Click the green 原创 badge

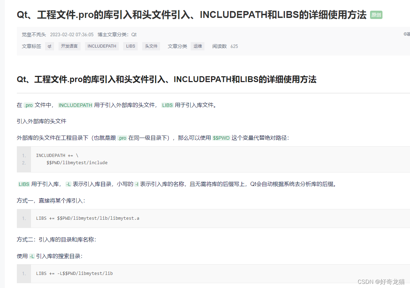click(x=376, y=15)
